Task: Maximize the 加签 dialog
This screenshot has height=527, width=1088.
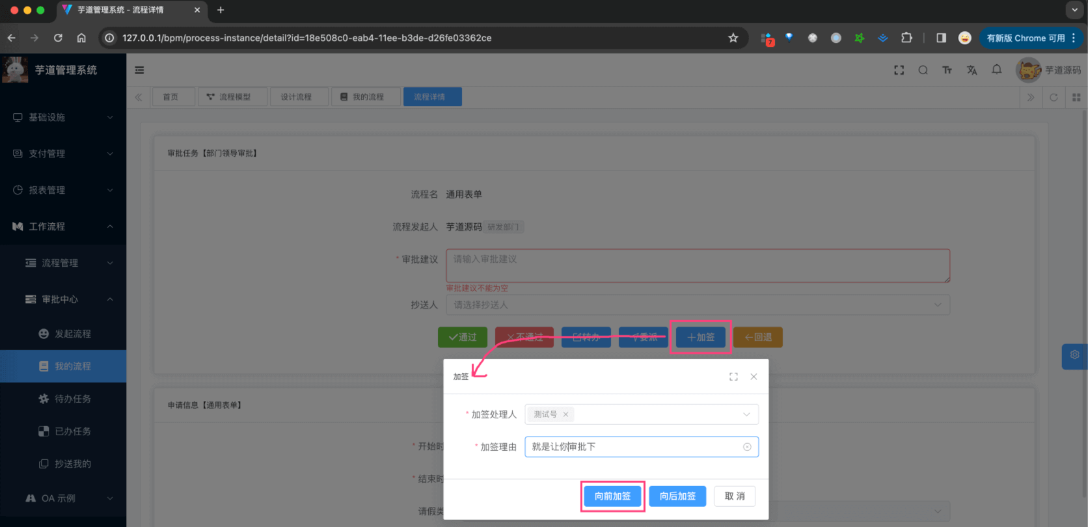Action: coord(733,377)
